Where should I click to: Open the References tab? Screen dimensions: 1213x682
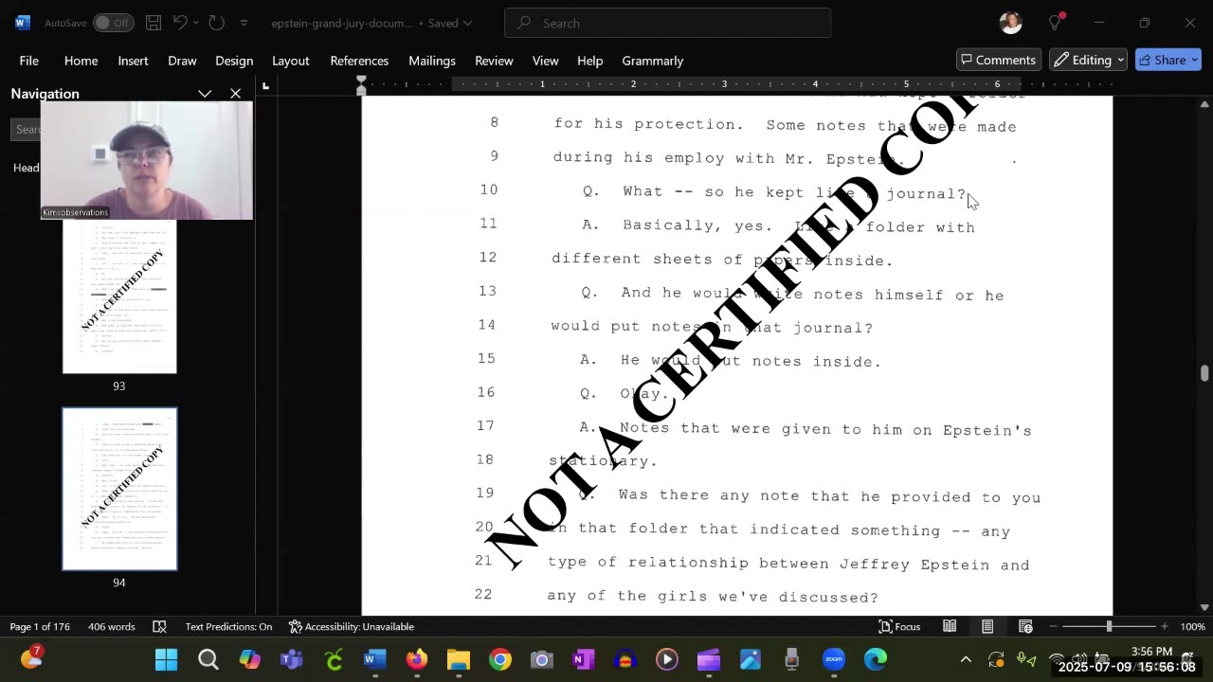[x=359, y=61]
